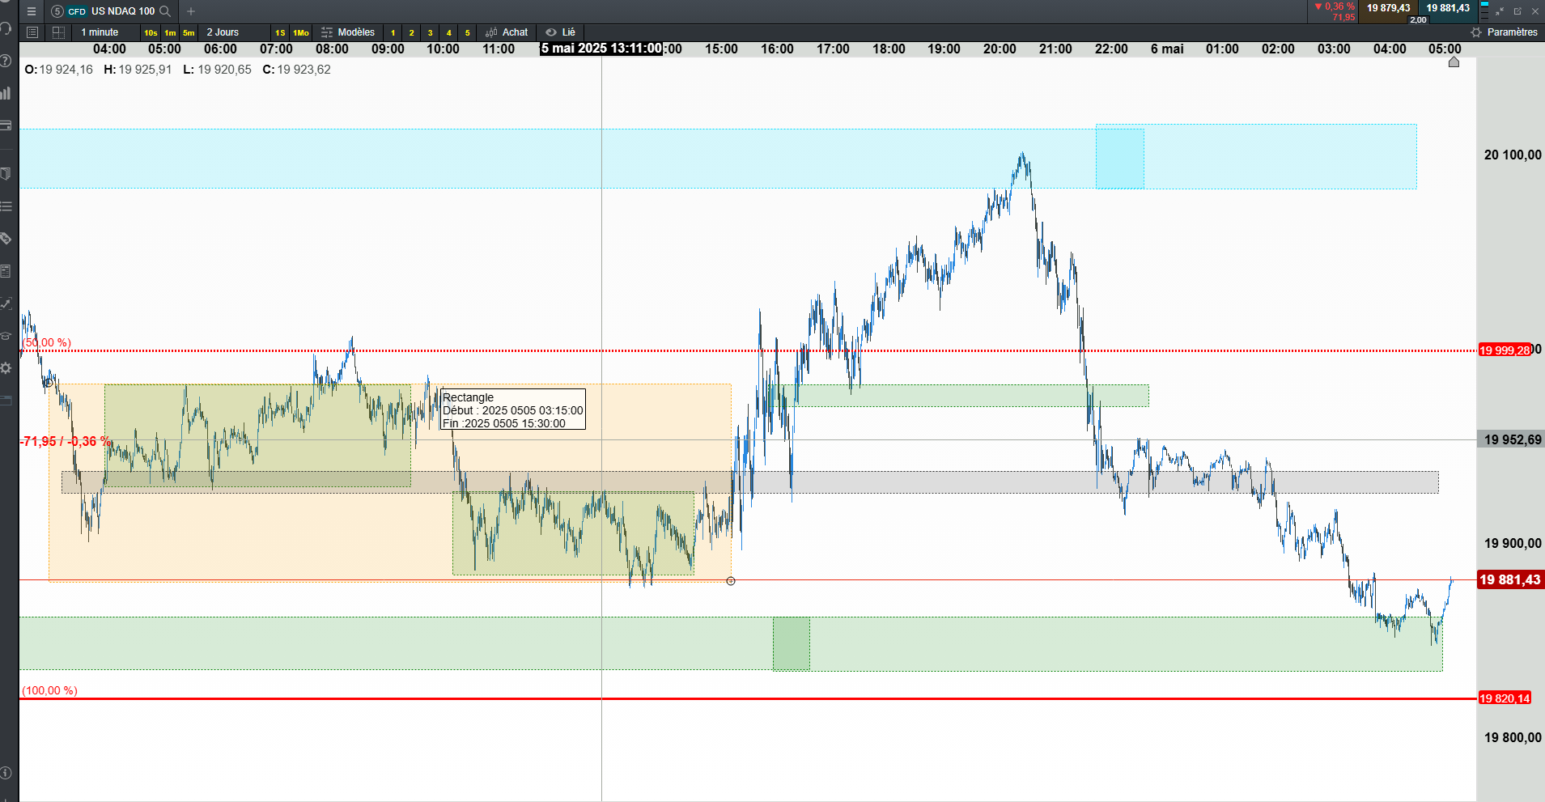Toggle the 1Mo quick period button
This screenshot has height=802, width=1545.
click(x=301, y=33)
